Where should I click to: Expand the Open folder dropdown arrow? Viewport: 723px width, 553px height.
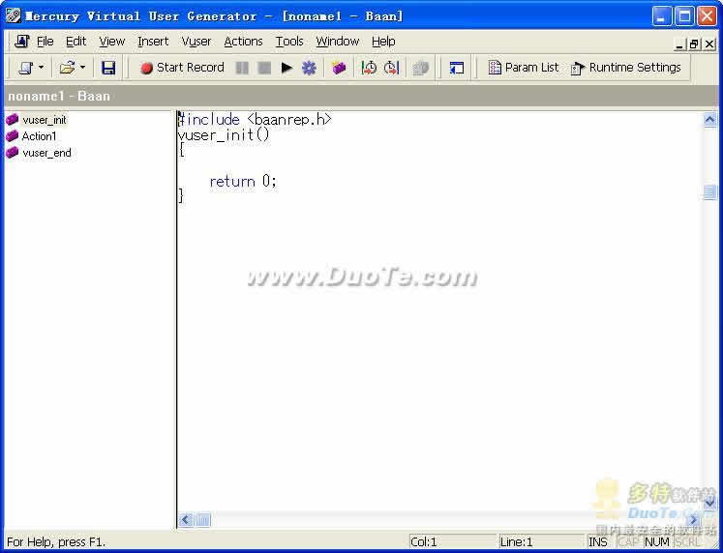coord(82,68)
